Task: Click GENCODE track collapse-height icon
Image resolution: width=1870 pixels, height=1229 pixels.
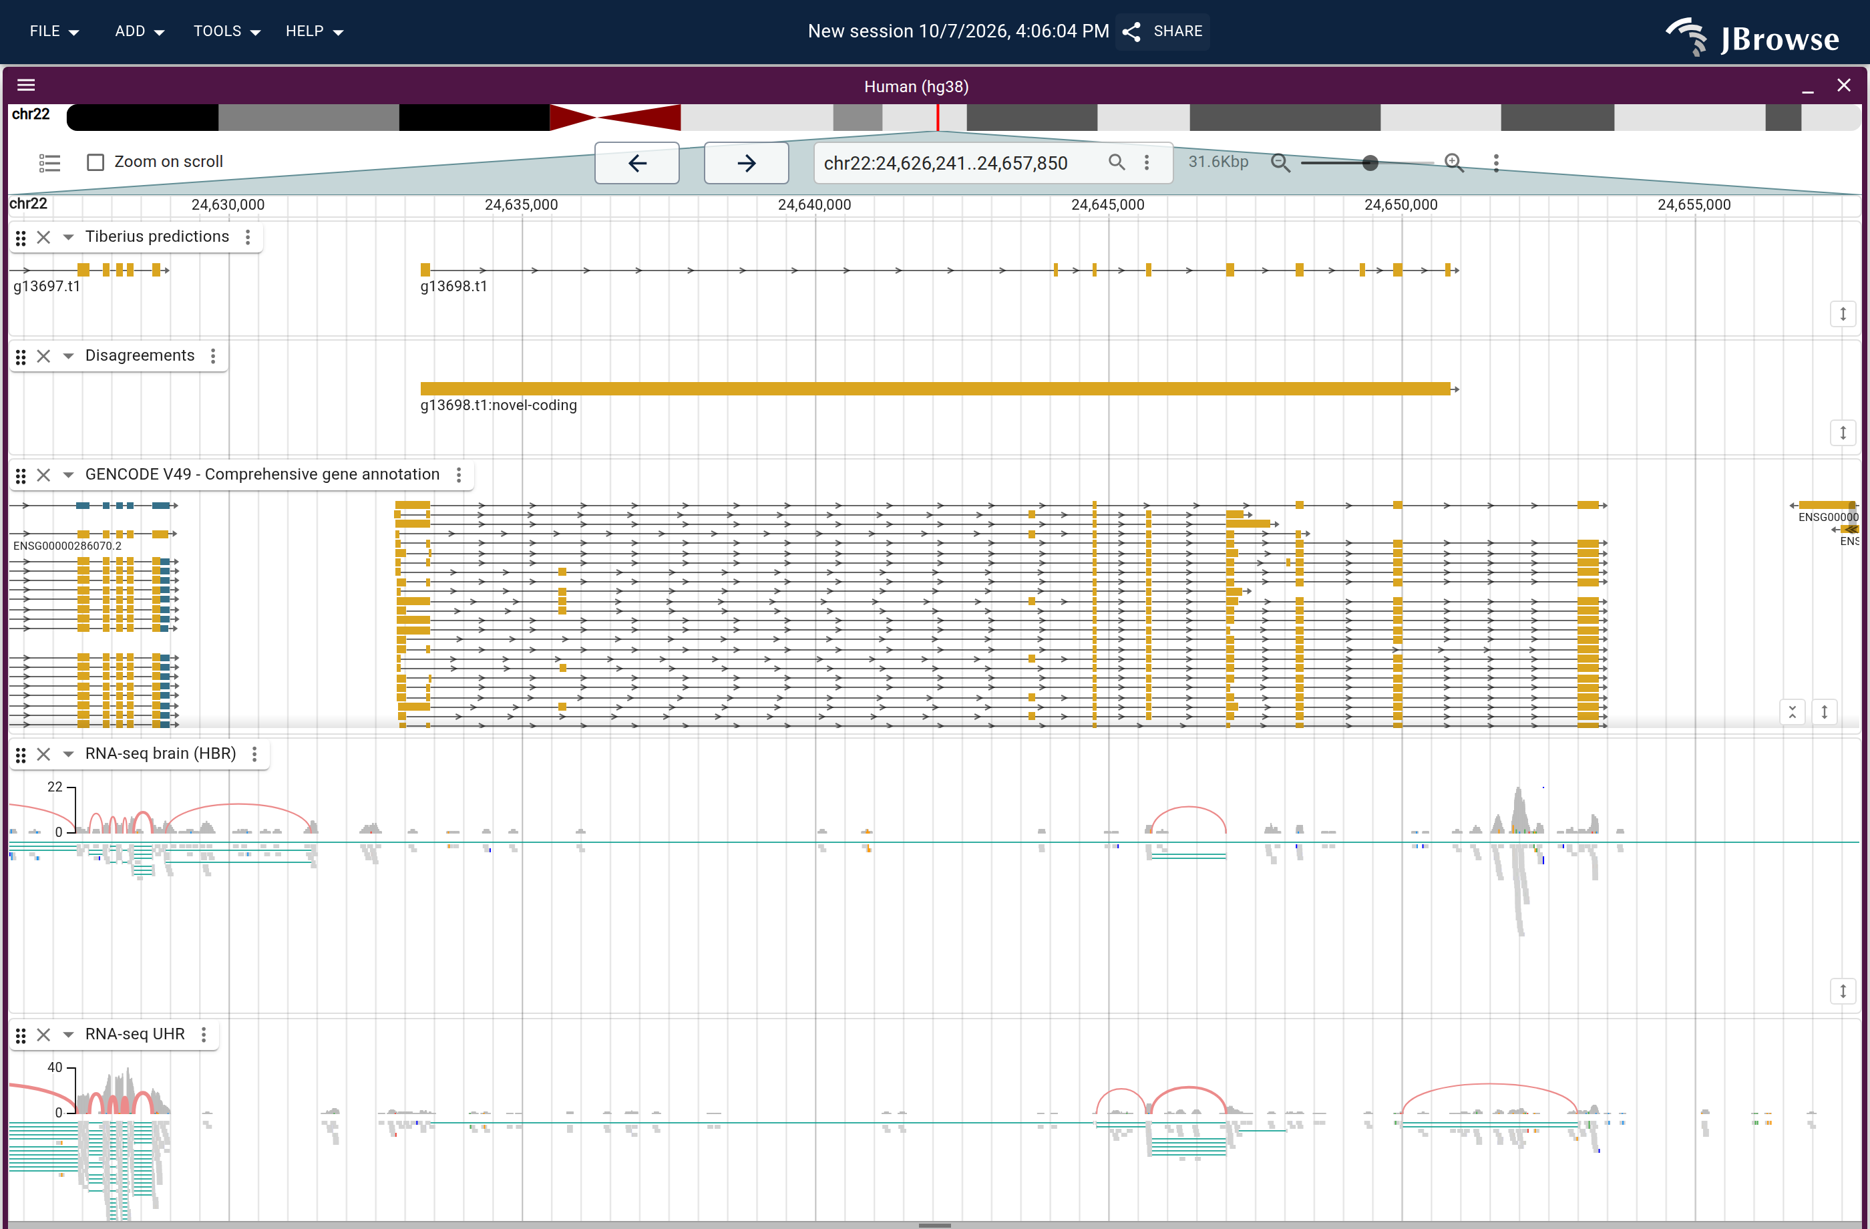Action: (x=1793, y=712)
